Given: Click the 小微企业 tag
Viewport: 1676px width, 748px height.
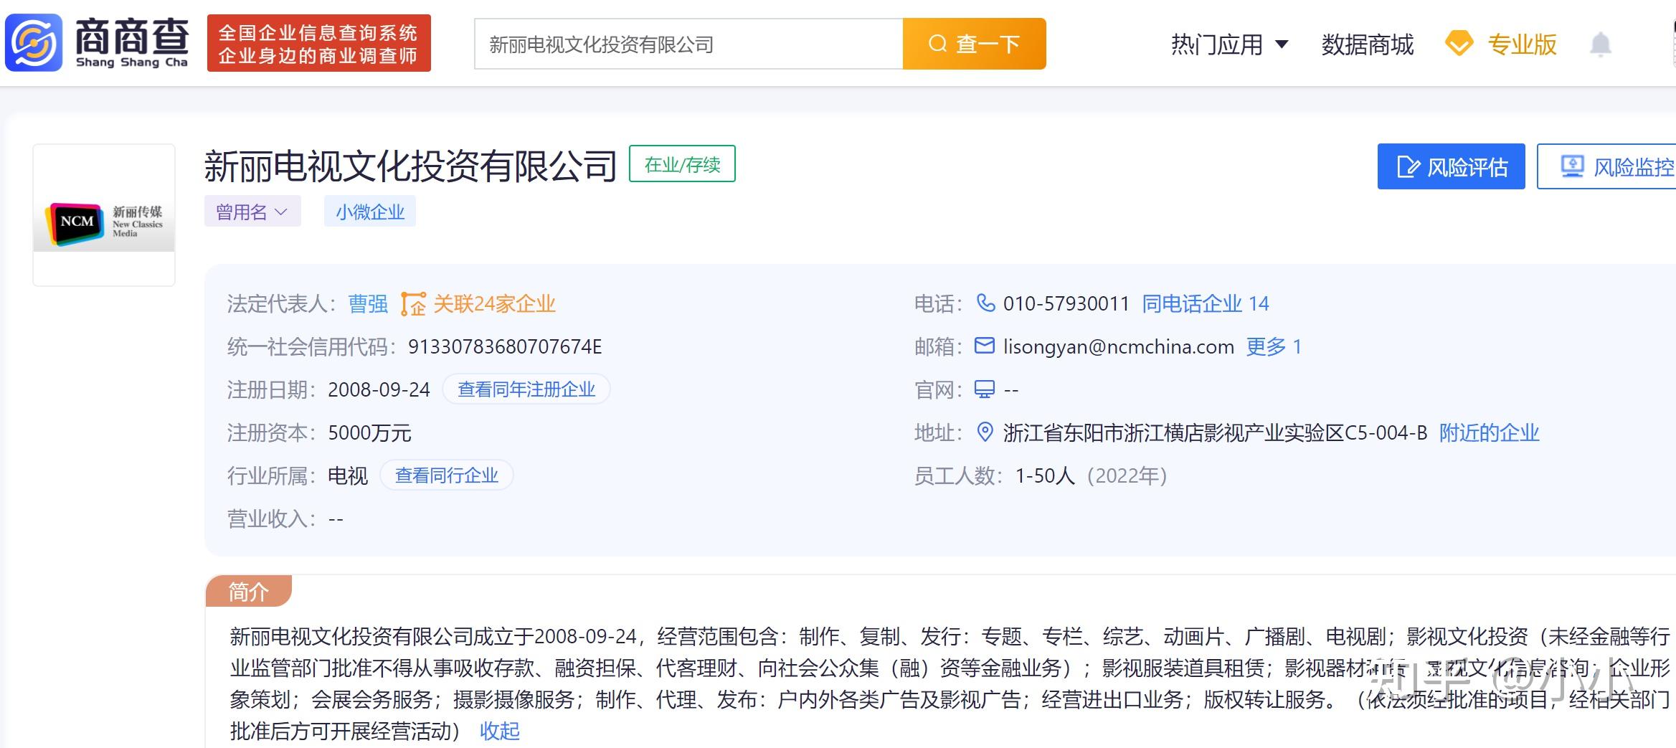Looking at the screenshot, I should pos(370,212).
